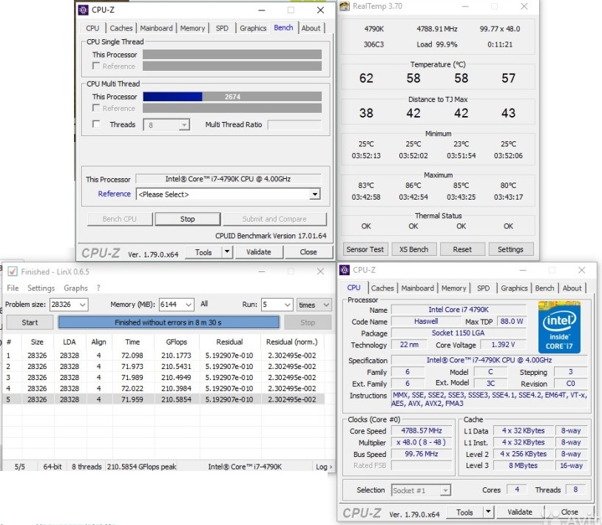Open Bench tab in lower CPU-Z window
The height and width of the screenshot is (525, 602).
[x=544, y=288]
